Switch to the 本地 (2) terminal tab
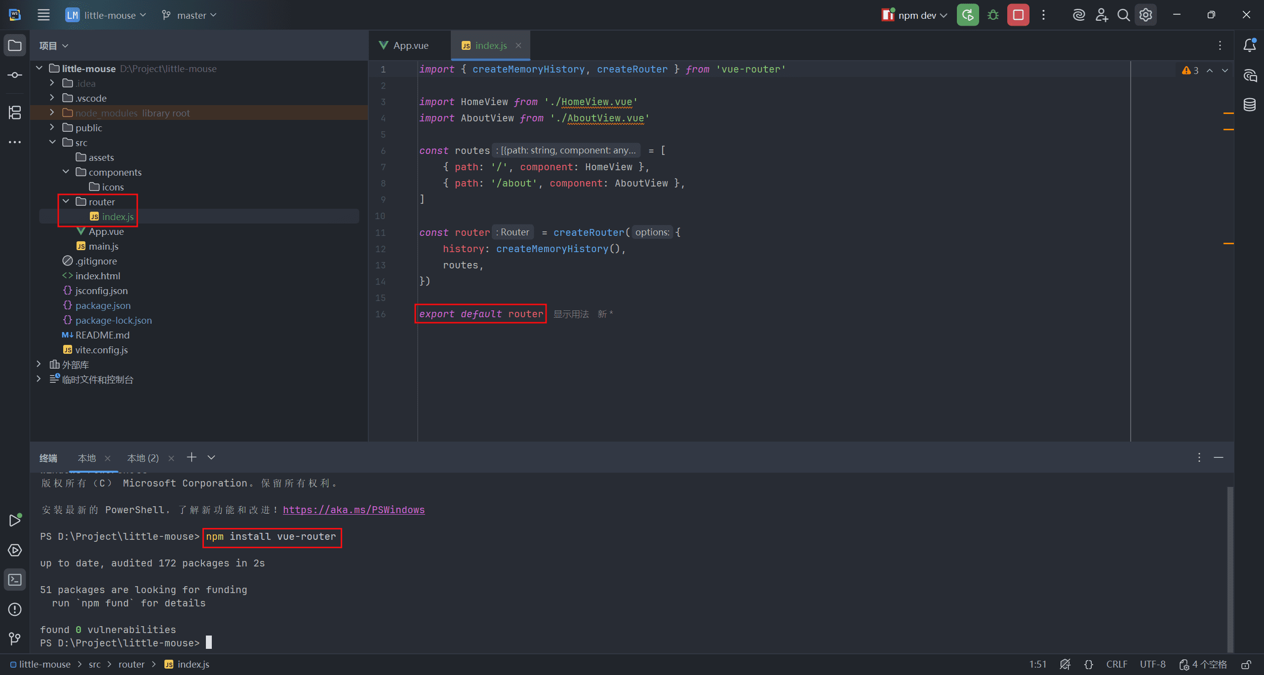Image resolution: width=1264 pixels, height=675 pixels. point(143,458)
